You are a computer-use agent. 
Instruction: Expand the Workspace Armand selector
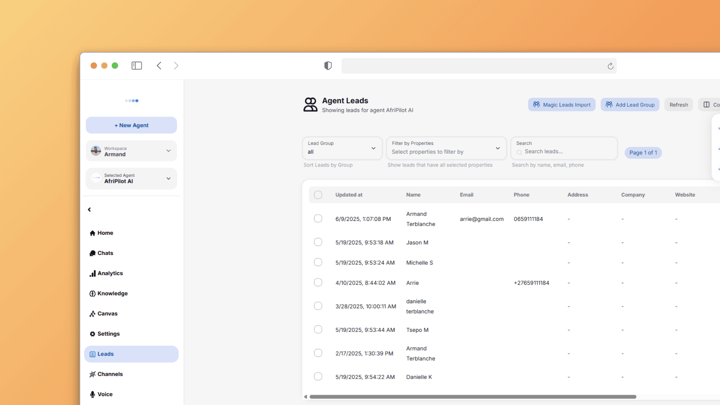coord(131,151)
